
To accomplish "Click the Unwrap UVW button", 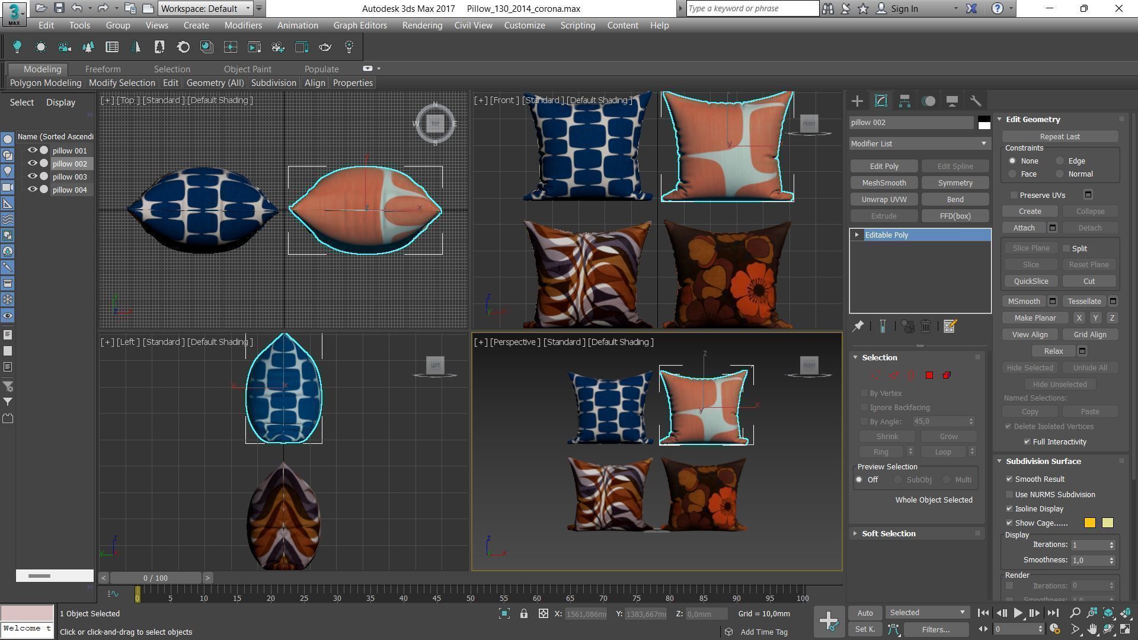I will click(884, 200).
